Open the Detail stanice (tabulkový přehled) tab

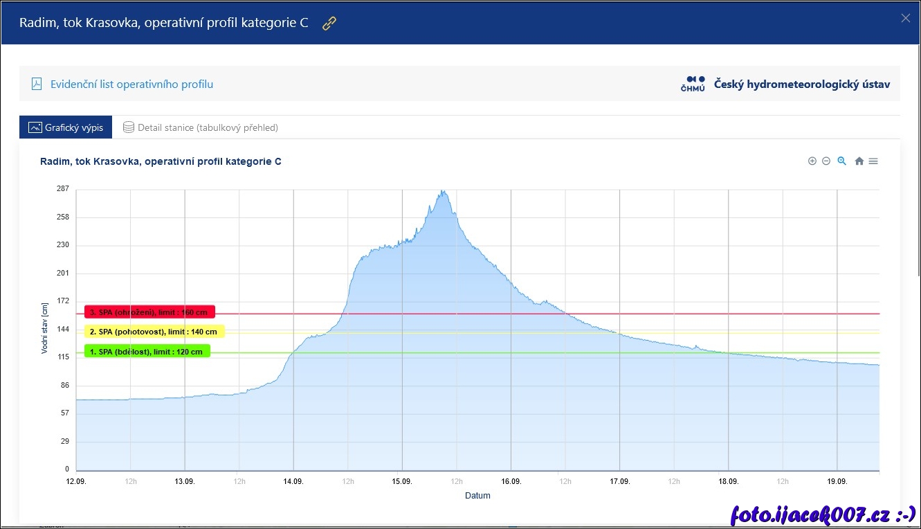(x=201, y=127)
